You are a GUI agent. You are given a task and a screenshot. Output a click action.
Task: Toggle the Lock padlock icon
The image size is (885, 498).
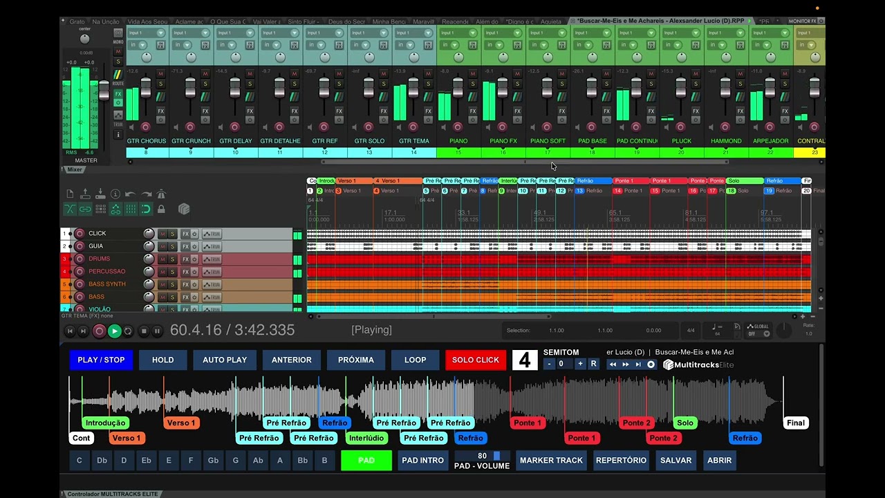coord(161,209)
